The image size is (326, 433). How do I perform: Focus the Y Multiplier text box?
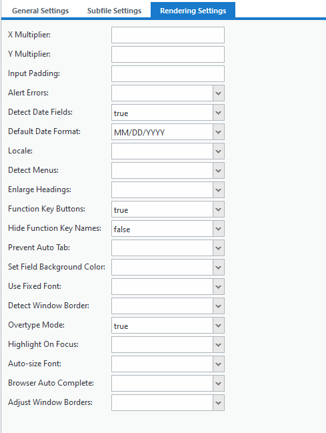click(168, 55)
